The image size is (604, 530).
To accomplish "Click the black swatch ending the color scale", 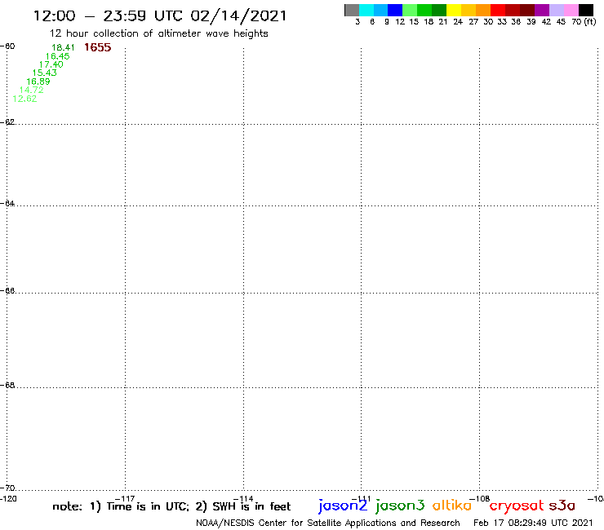I will point(585,10).
